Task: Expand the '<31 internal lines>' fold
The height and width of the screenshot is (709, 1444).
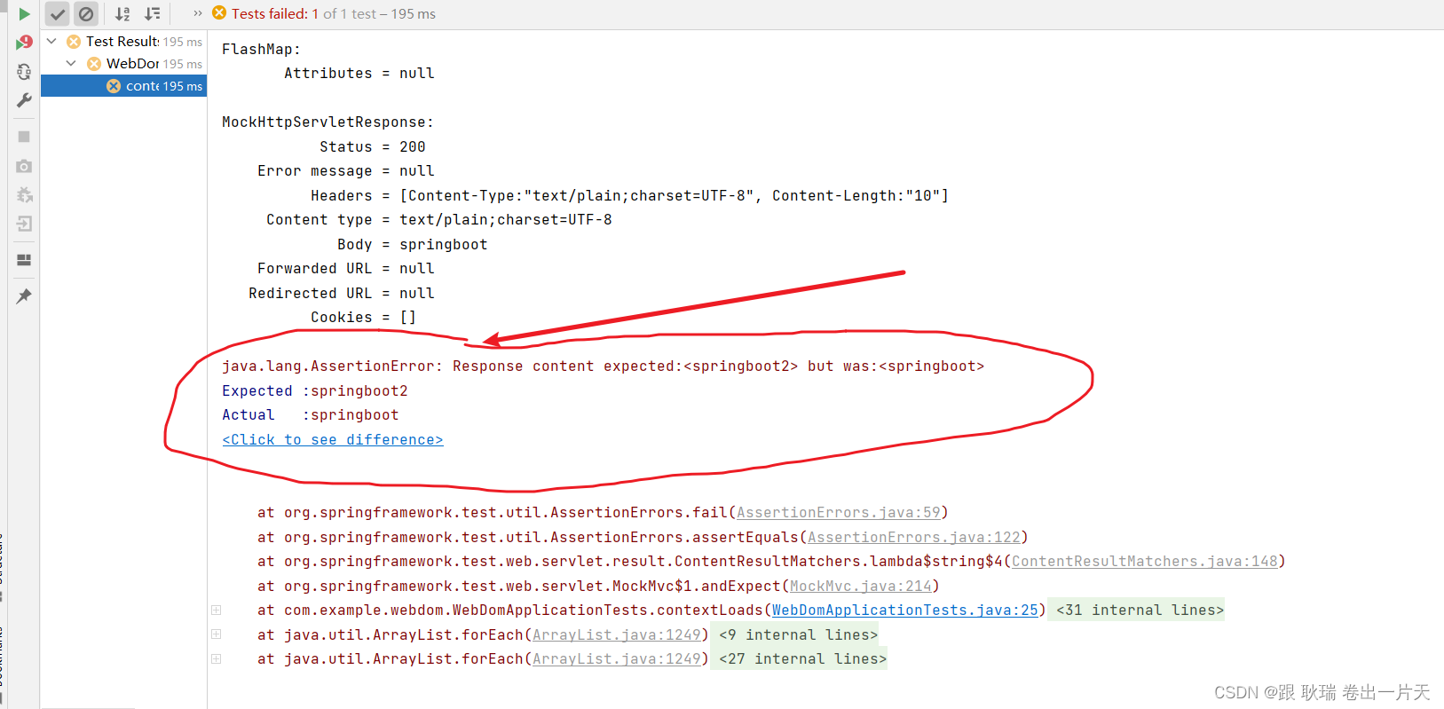Action: 1140,610
